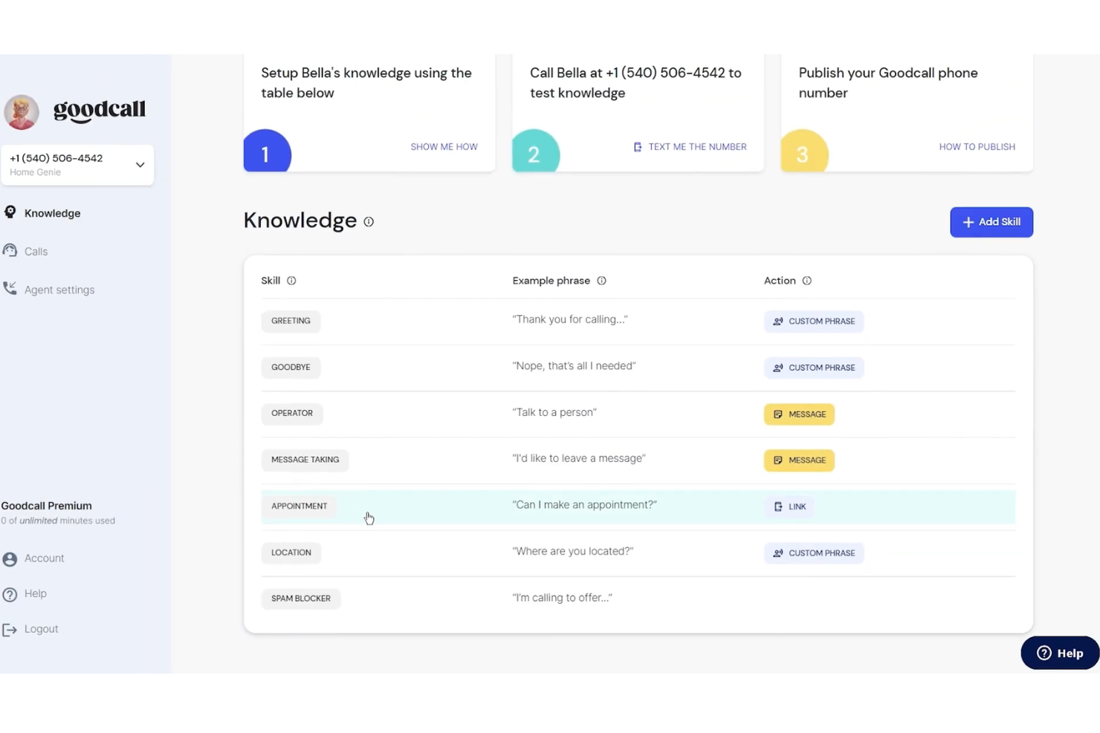
Task: Click the Help question mark sidebar icon
Action: [x=10, y=594]
